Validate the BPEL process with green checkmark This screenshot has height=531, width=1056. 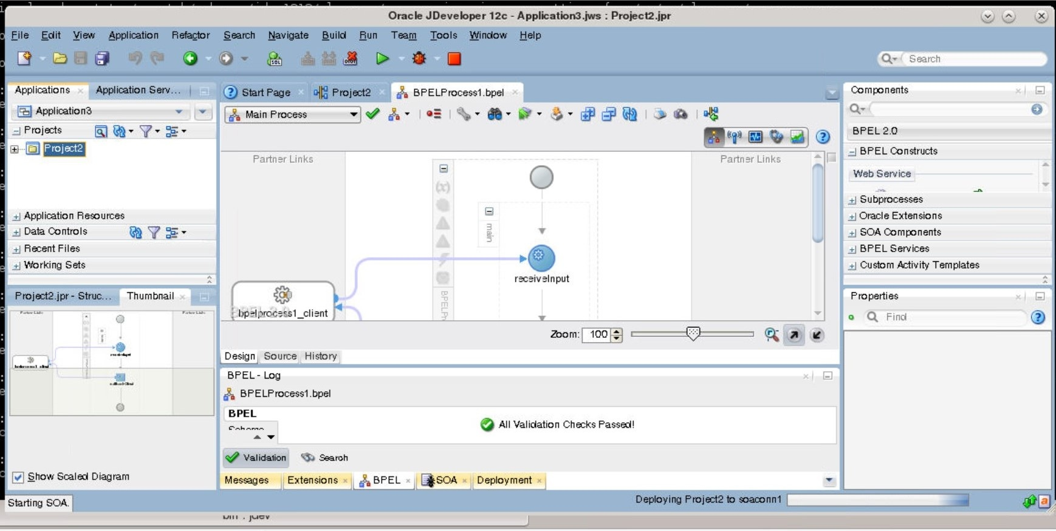coord(373,114)
